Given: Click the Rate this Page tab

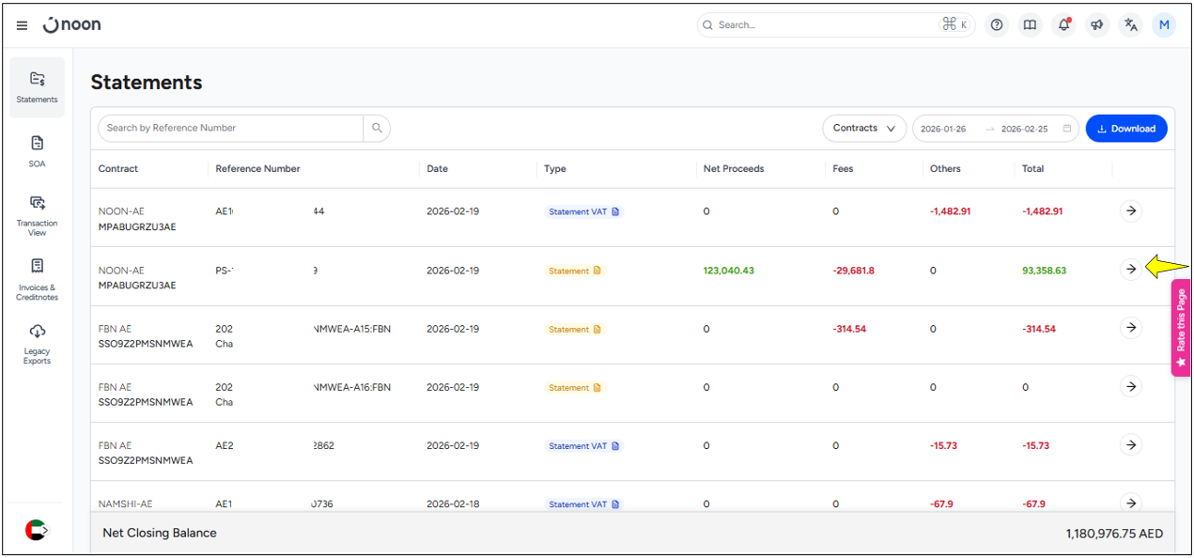Looking at the screenshot, I should coord(1181,327).
